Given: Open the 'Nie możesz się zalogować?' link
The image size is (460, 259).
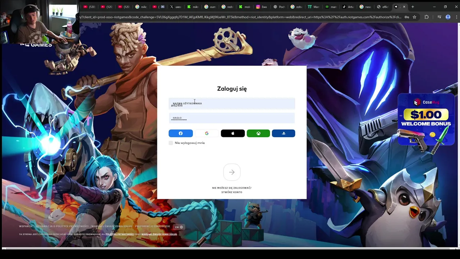Looking at the screenshot, I should (x=232, y=188).
